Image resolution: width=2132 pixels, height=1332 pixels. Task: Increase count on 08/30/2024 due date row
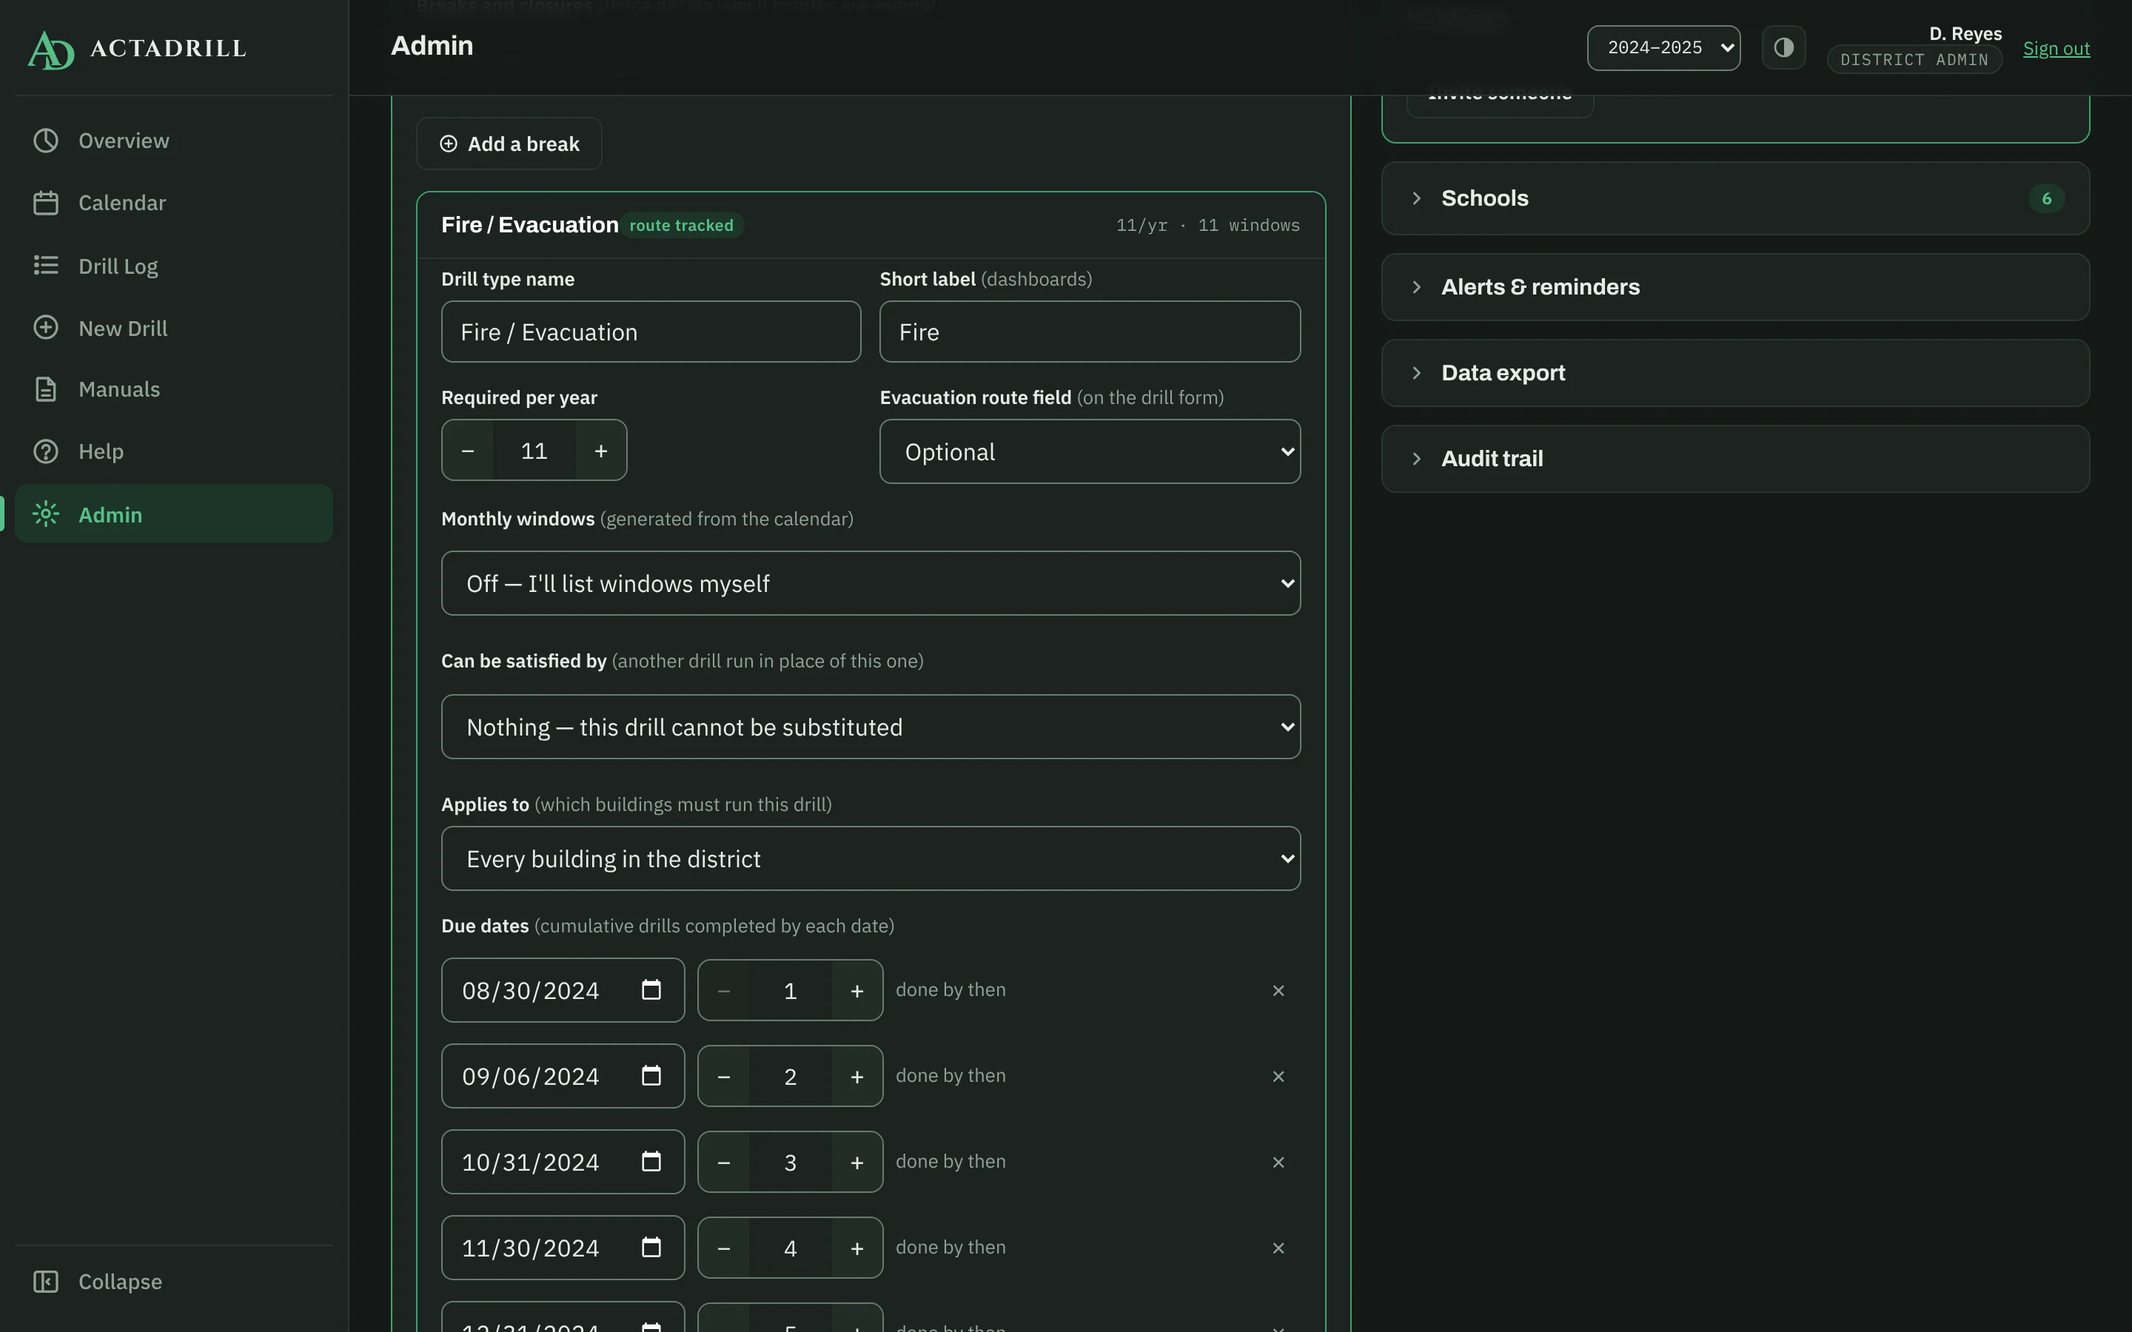coord(857,990)
